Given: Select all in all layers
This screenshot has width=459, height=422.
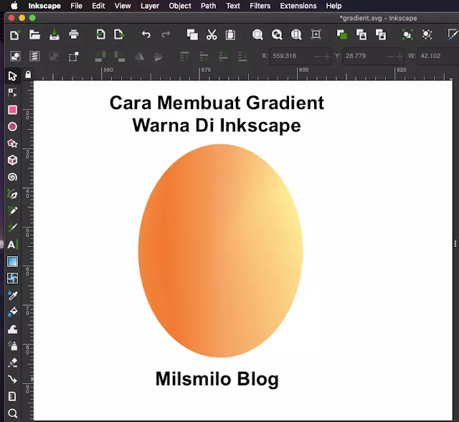Looking at the screenshot, I should click(35, 56).
